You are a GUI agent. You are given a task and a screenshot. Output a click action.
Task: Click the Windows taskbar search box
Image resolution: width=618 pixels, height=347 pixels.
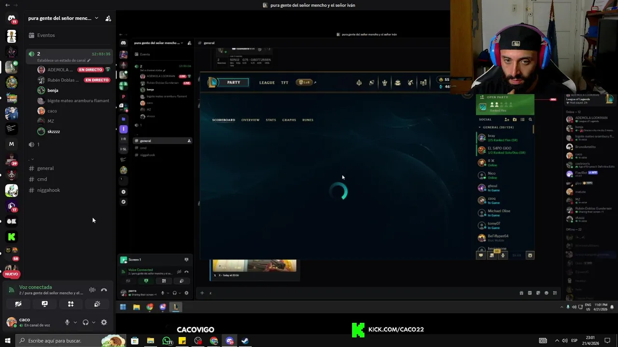70,341
